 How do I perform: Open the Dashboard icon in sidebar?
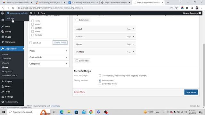3,20
